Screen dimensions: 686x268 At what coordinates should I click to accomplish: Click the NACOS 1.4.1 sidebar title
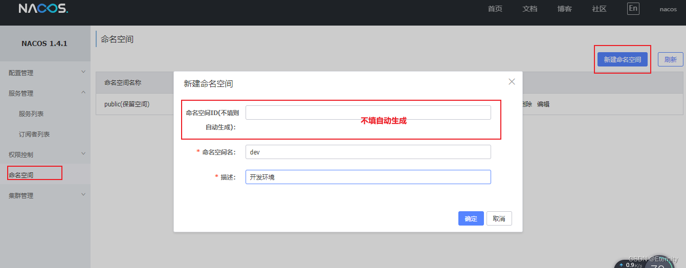[45, 43]
